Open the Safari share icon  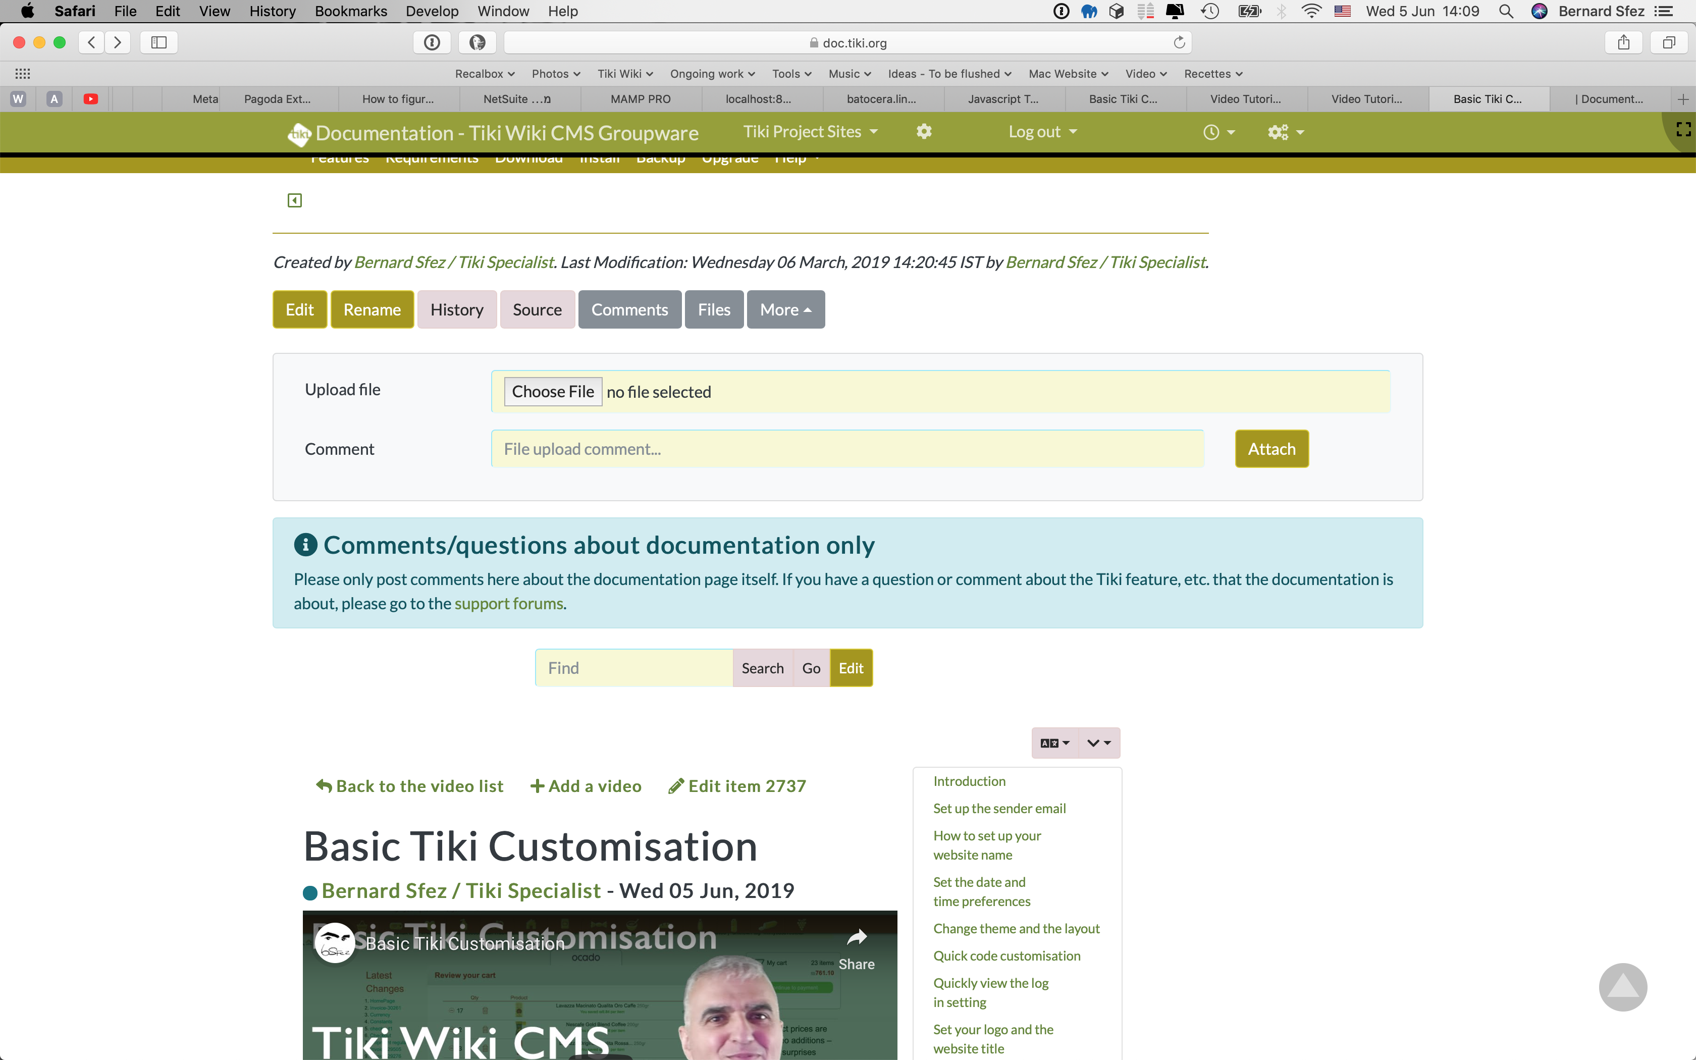click(x=1623, y=43)
